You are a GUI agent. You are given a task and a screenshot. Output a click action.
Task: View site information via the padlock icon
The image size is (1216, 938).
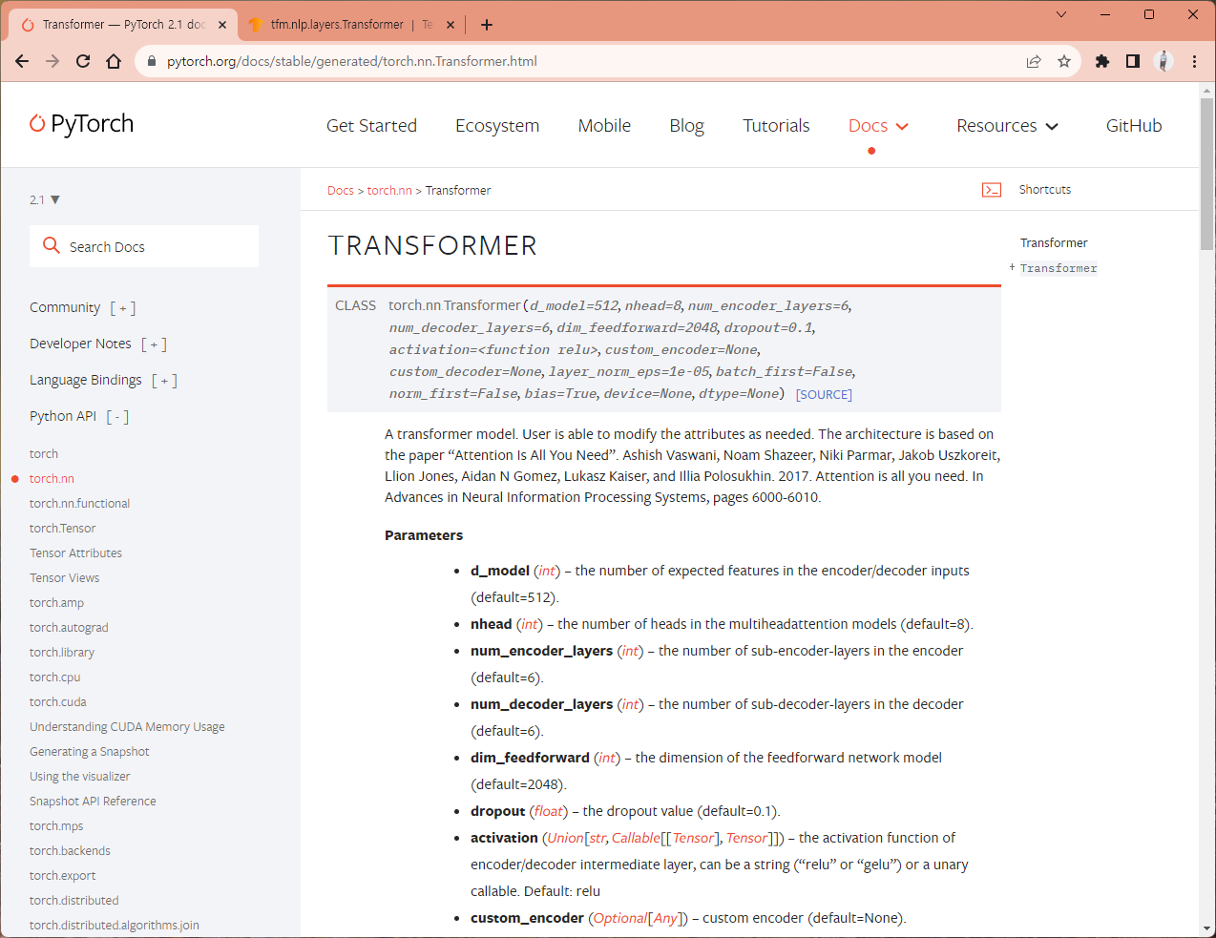pyautogui.click(x=151, y=61)
